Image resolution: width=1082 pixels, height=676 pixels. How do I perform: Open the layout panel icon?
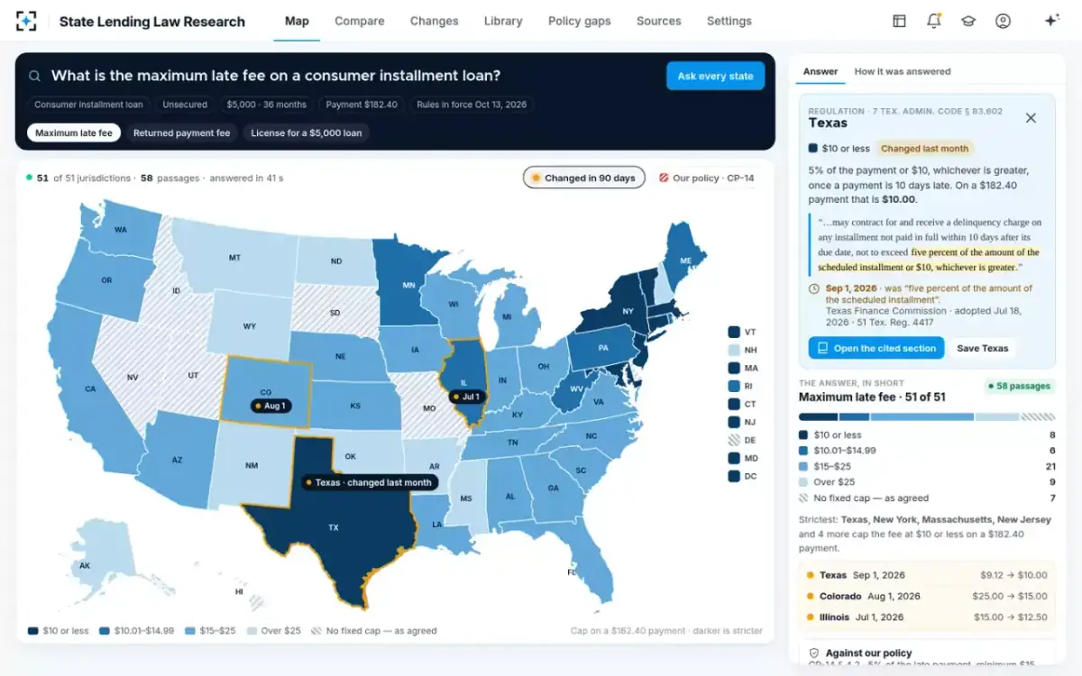pos(899,21)
